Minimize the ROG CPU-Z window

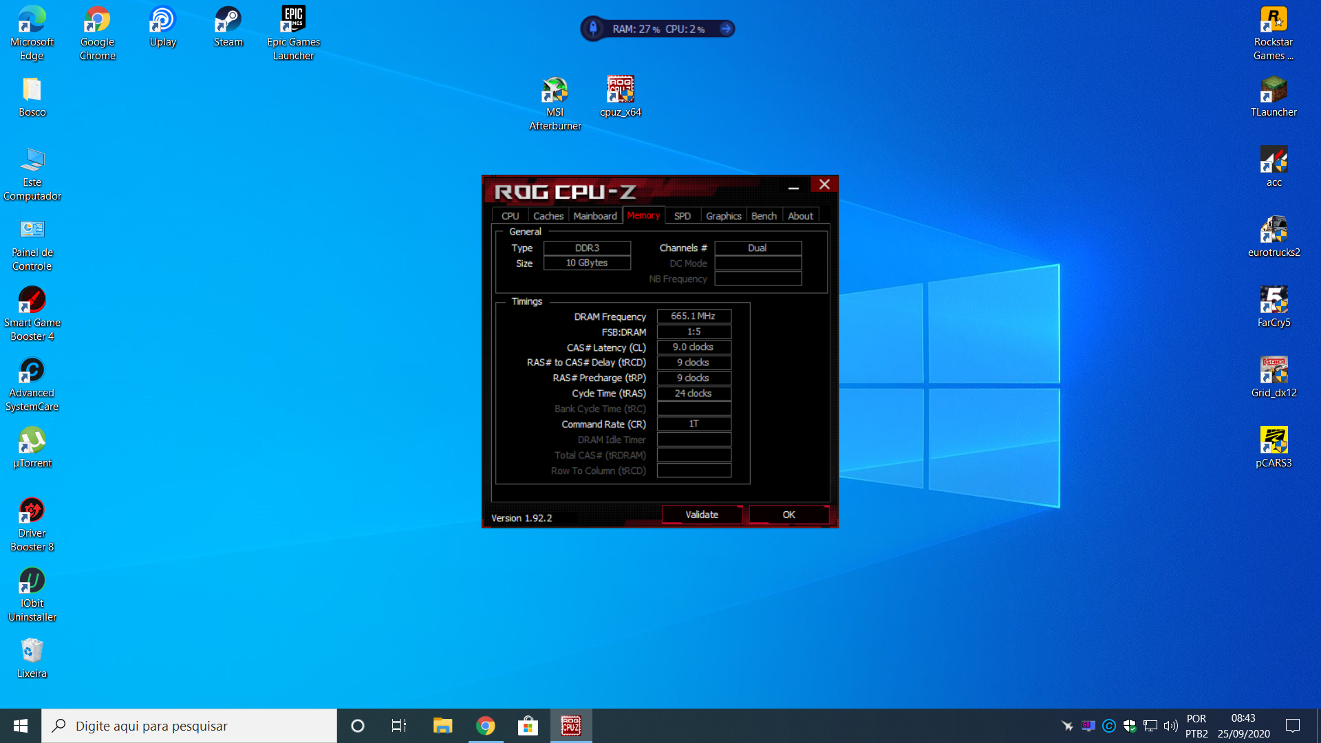(x=793, y=186)
